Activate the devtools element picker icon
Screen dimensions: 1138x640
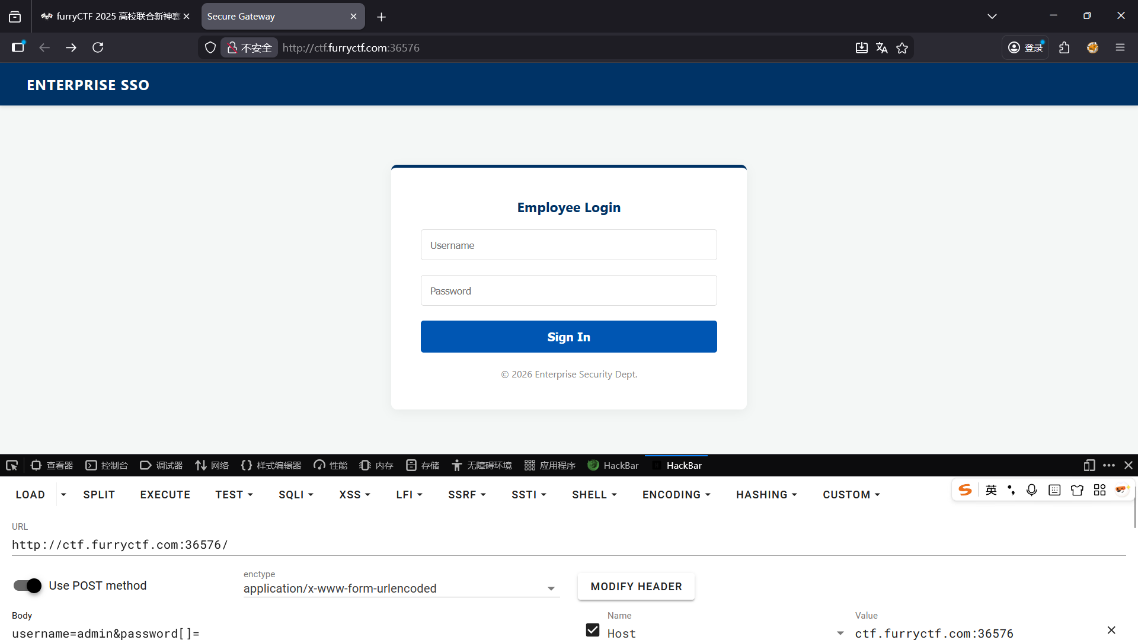[x=12, y=465]
